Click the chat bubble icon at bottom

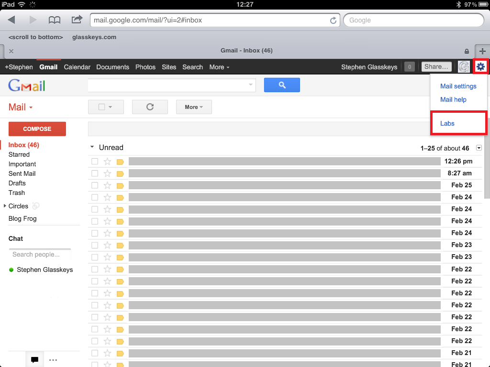(x=34, y=360)
